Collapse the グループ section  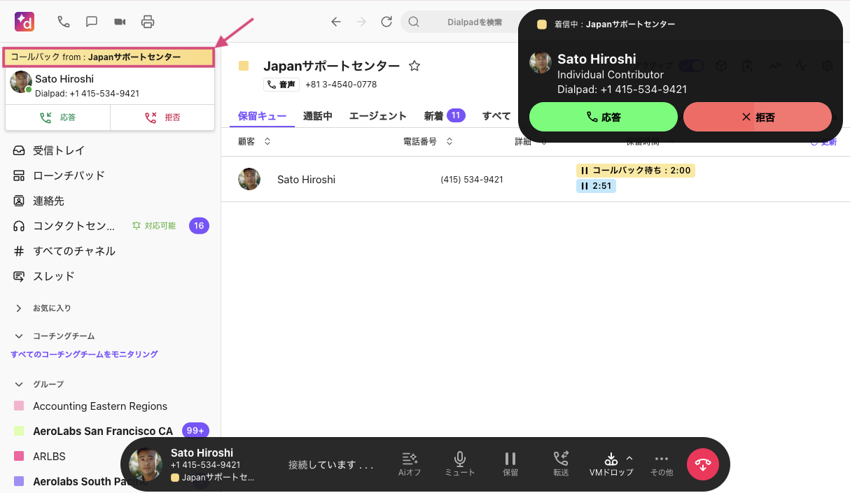tap(19, 384)
